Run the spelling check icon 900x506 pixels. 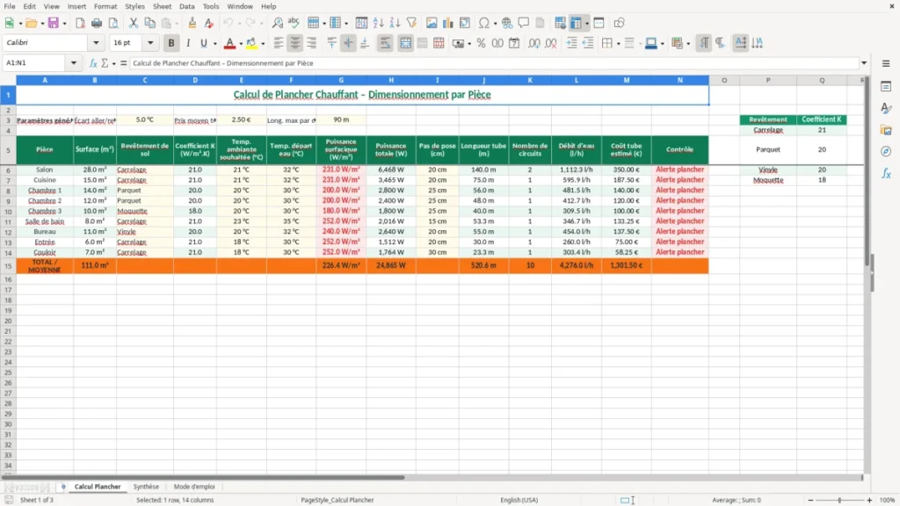(294, 23)
